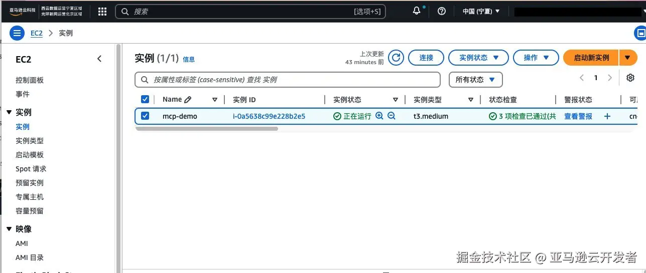Click the zoom-out filter icon beside running state
The image size is (646, 273).
(392, 116)
